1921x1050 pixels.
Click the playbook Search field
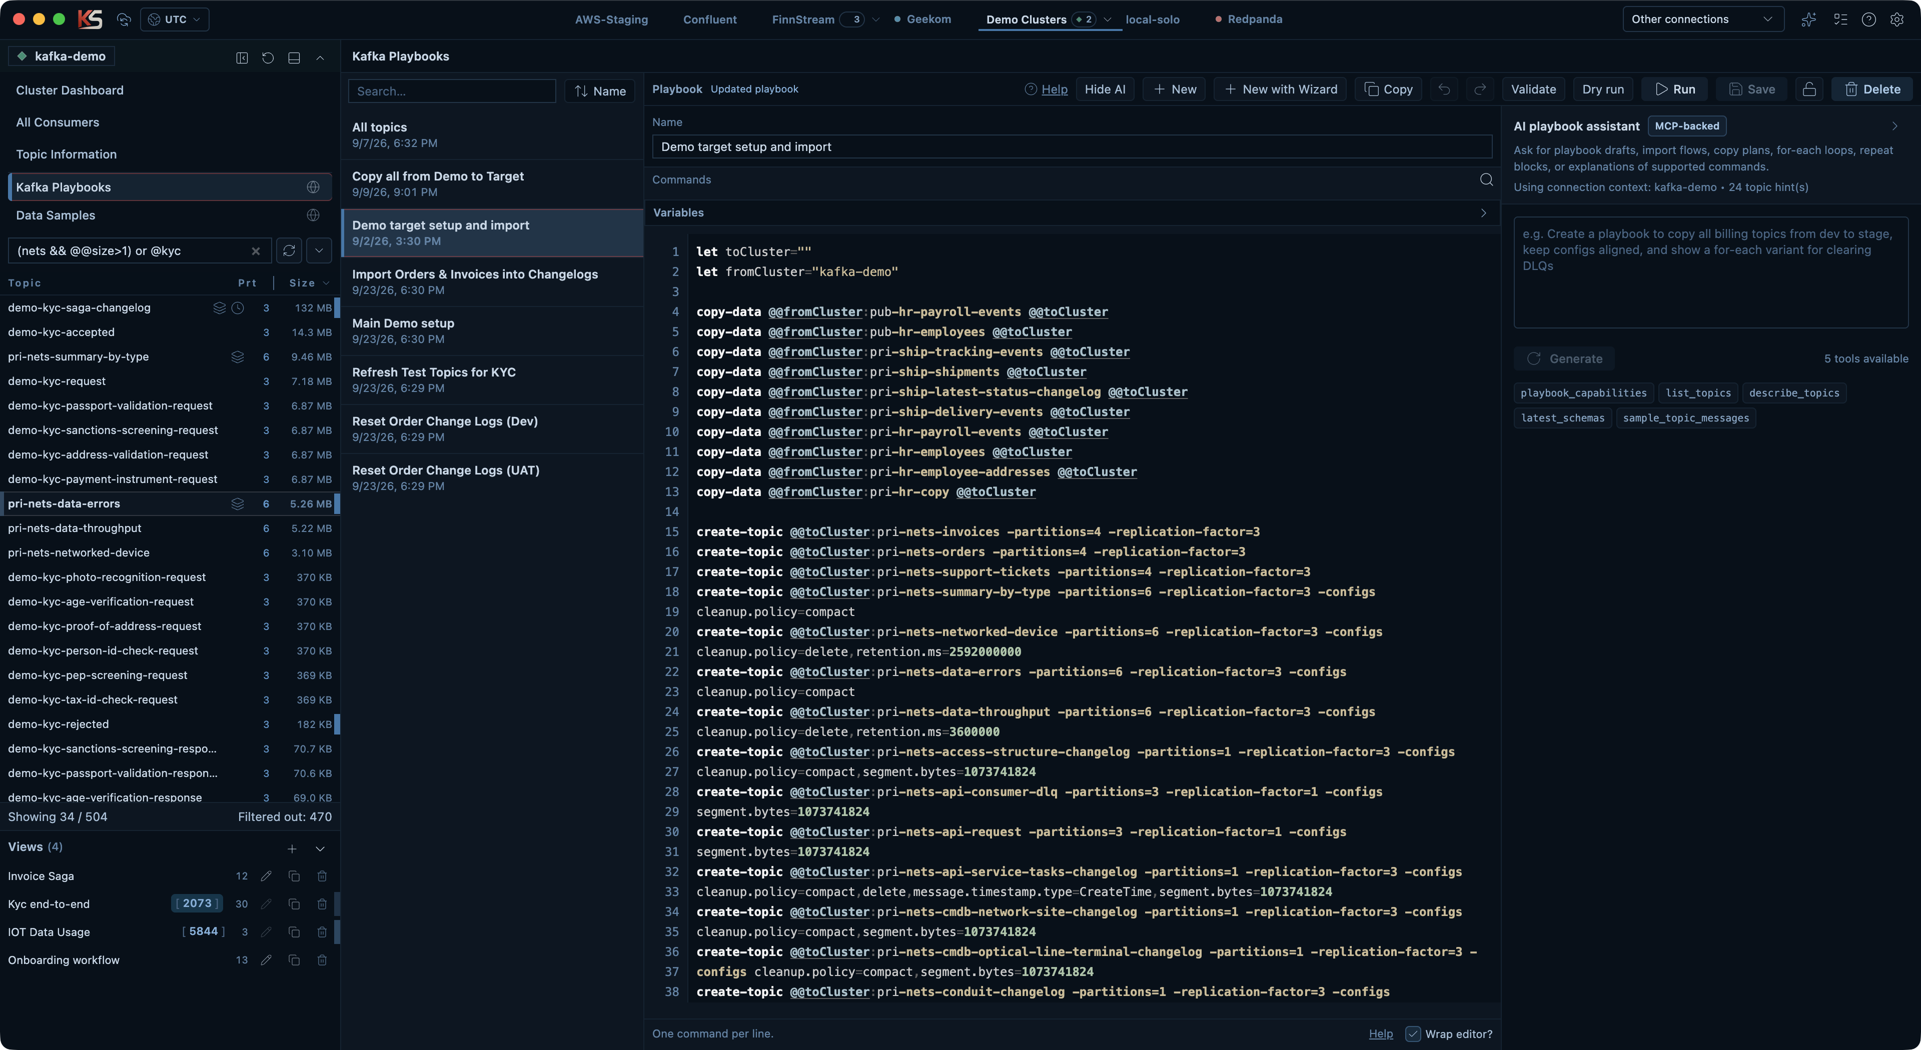click(x=452, y=91)
